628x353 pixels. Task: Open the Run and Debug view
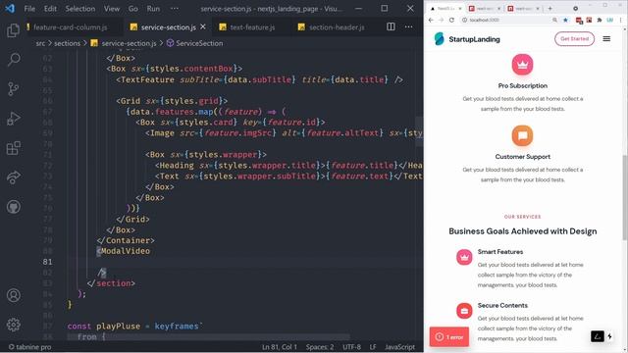point(13,119)
